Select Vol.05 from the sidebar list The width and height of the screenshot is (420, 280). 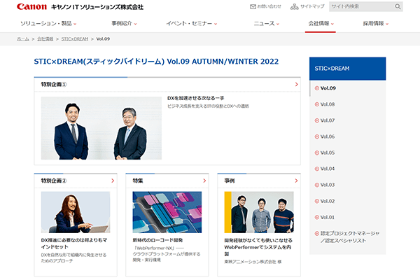coord(328,153)
